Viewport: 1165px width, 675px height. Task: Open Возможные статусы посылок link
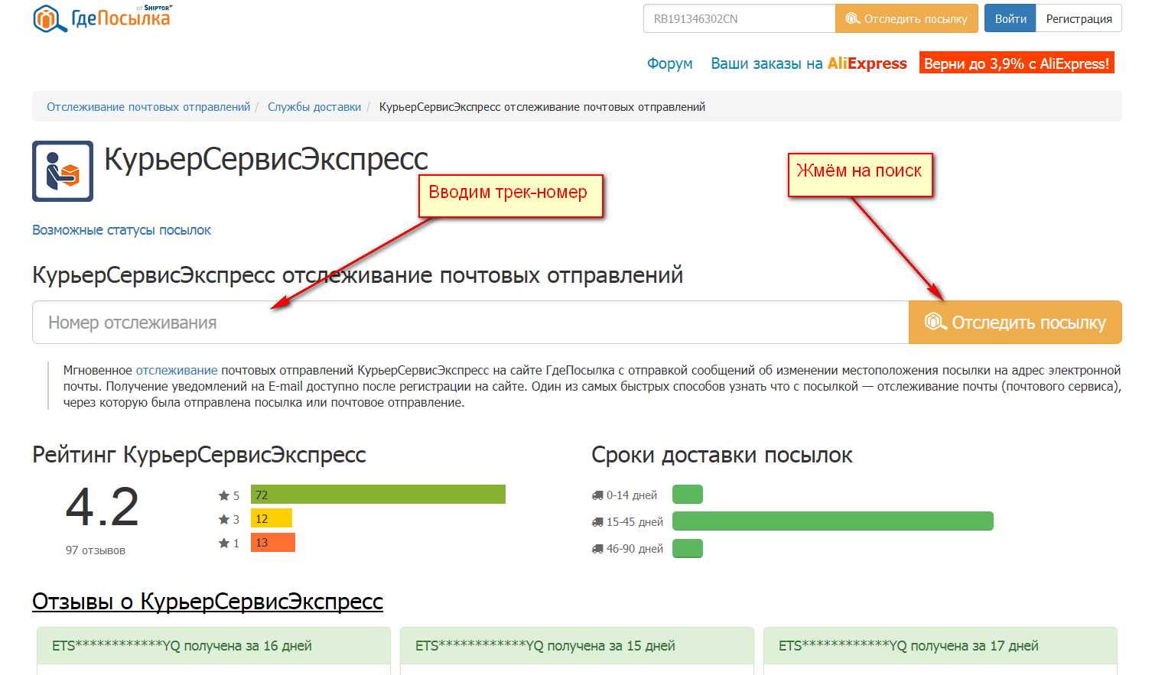[x=122, y=230]
